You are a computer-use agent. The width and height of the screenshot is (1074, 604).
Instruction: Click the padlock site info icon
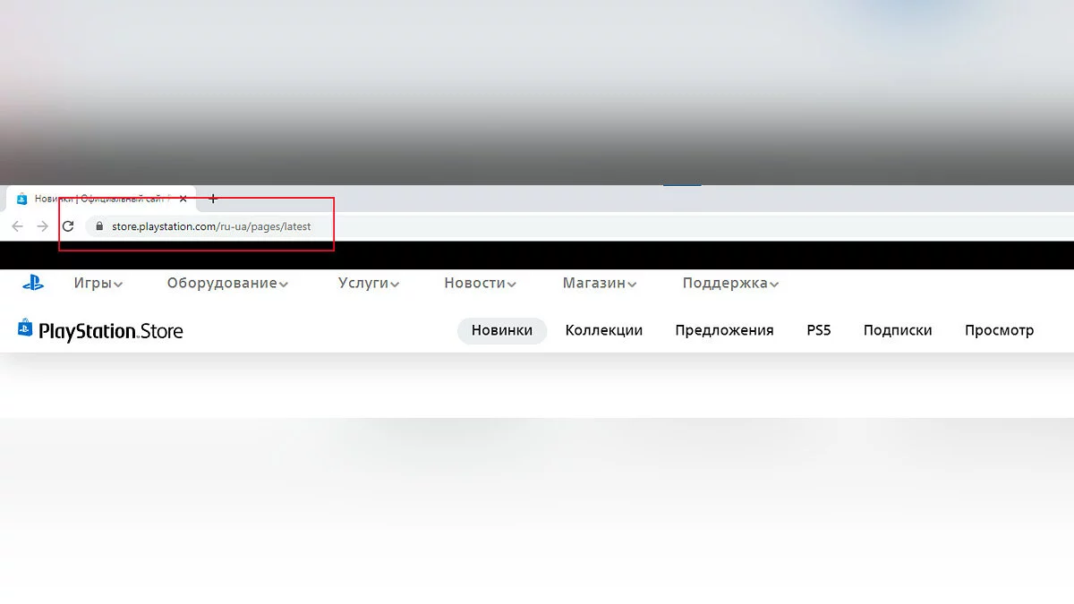click(99, 226)
